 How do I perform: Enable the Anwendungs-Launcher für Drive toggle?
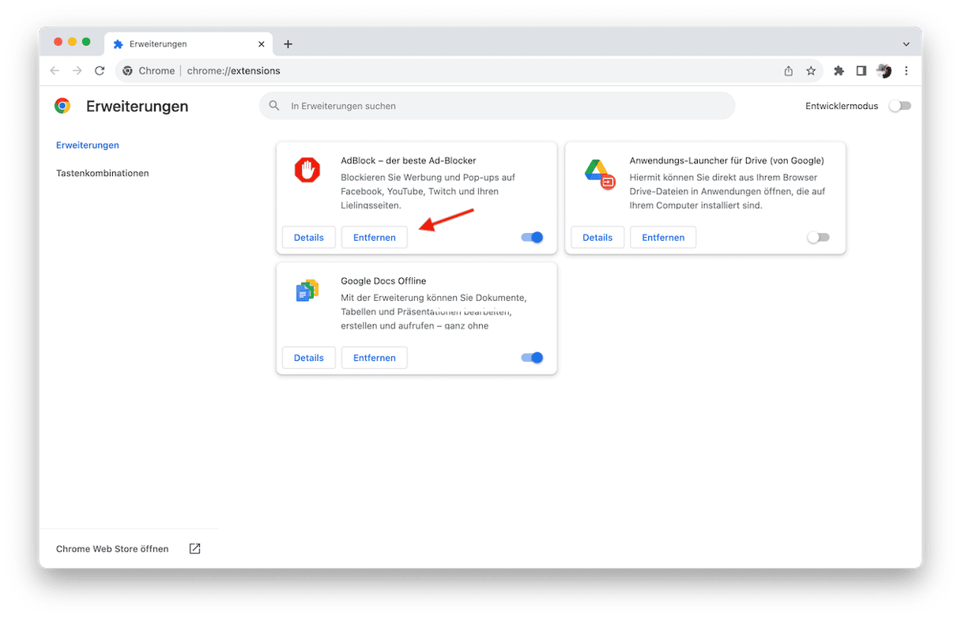(818, 237)
